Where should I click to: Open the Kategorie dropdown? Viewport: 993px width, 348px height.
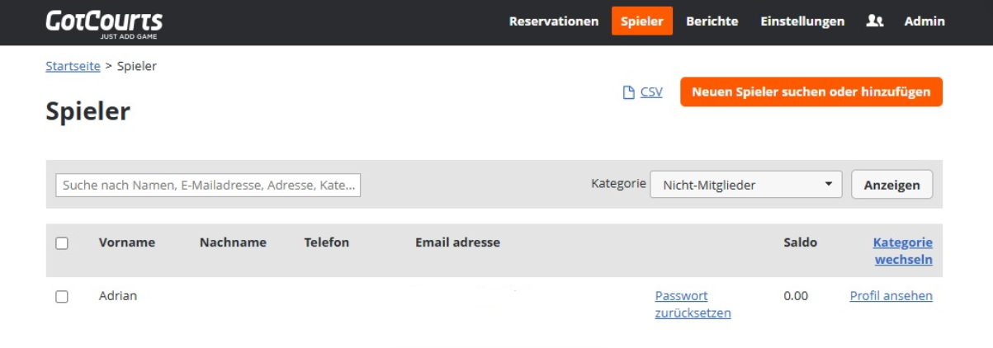(x=745, y=185)
